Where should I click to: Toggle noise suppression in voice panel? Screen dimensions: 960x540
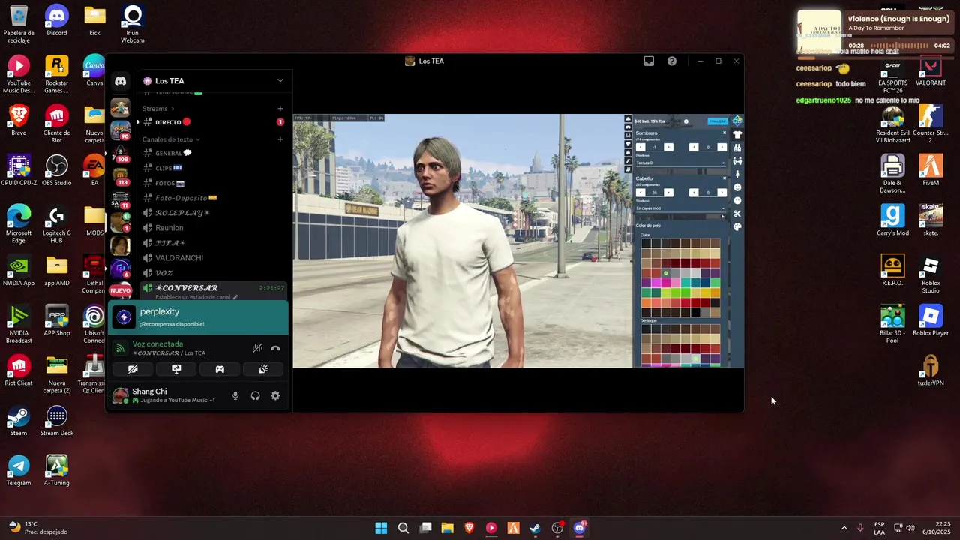coord(257,348)
